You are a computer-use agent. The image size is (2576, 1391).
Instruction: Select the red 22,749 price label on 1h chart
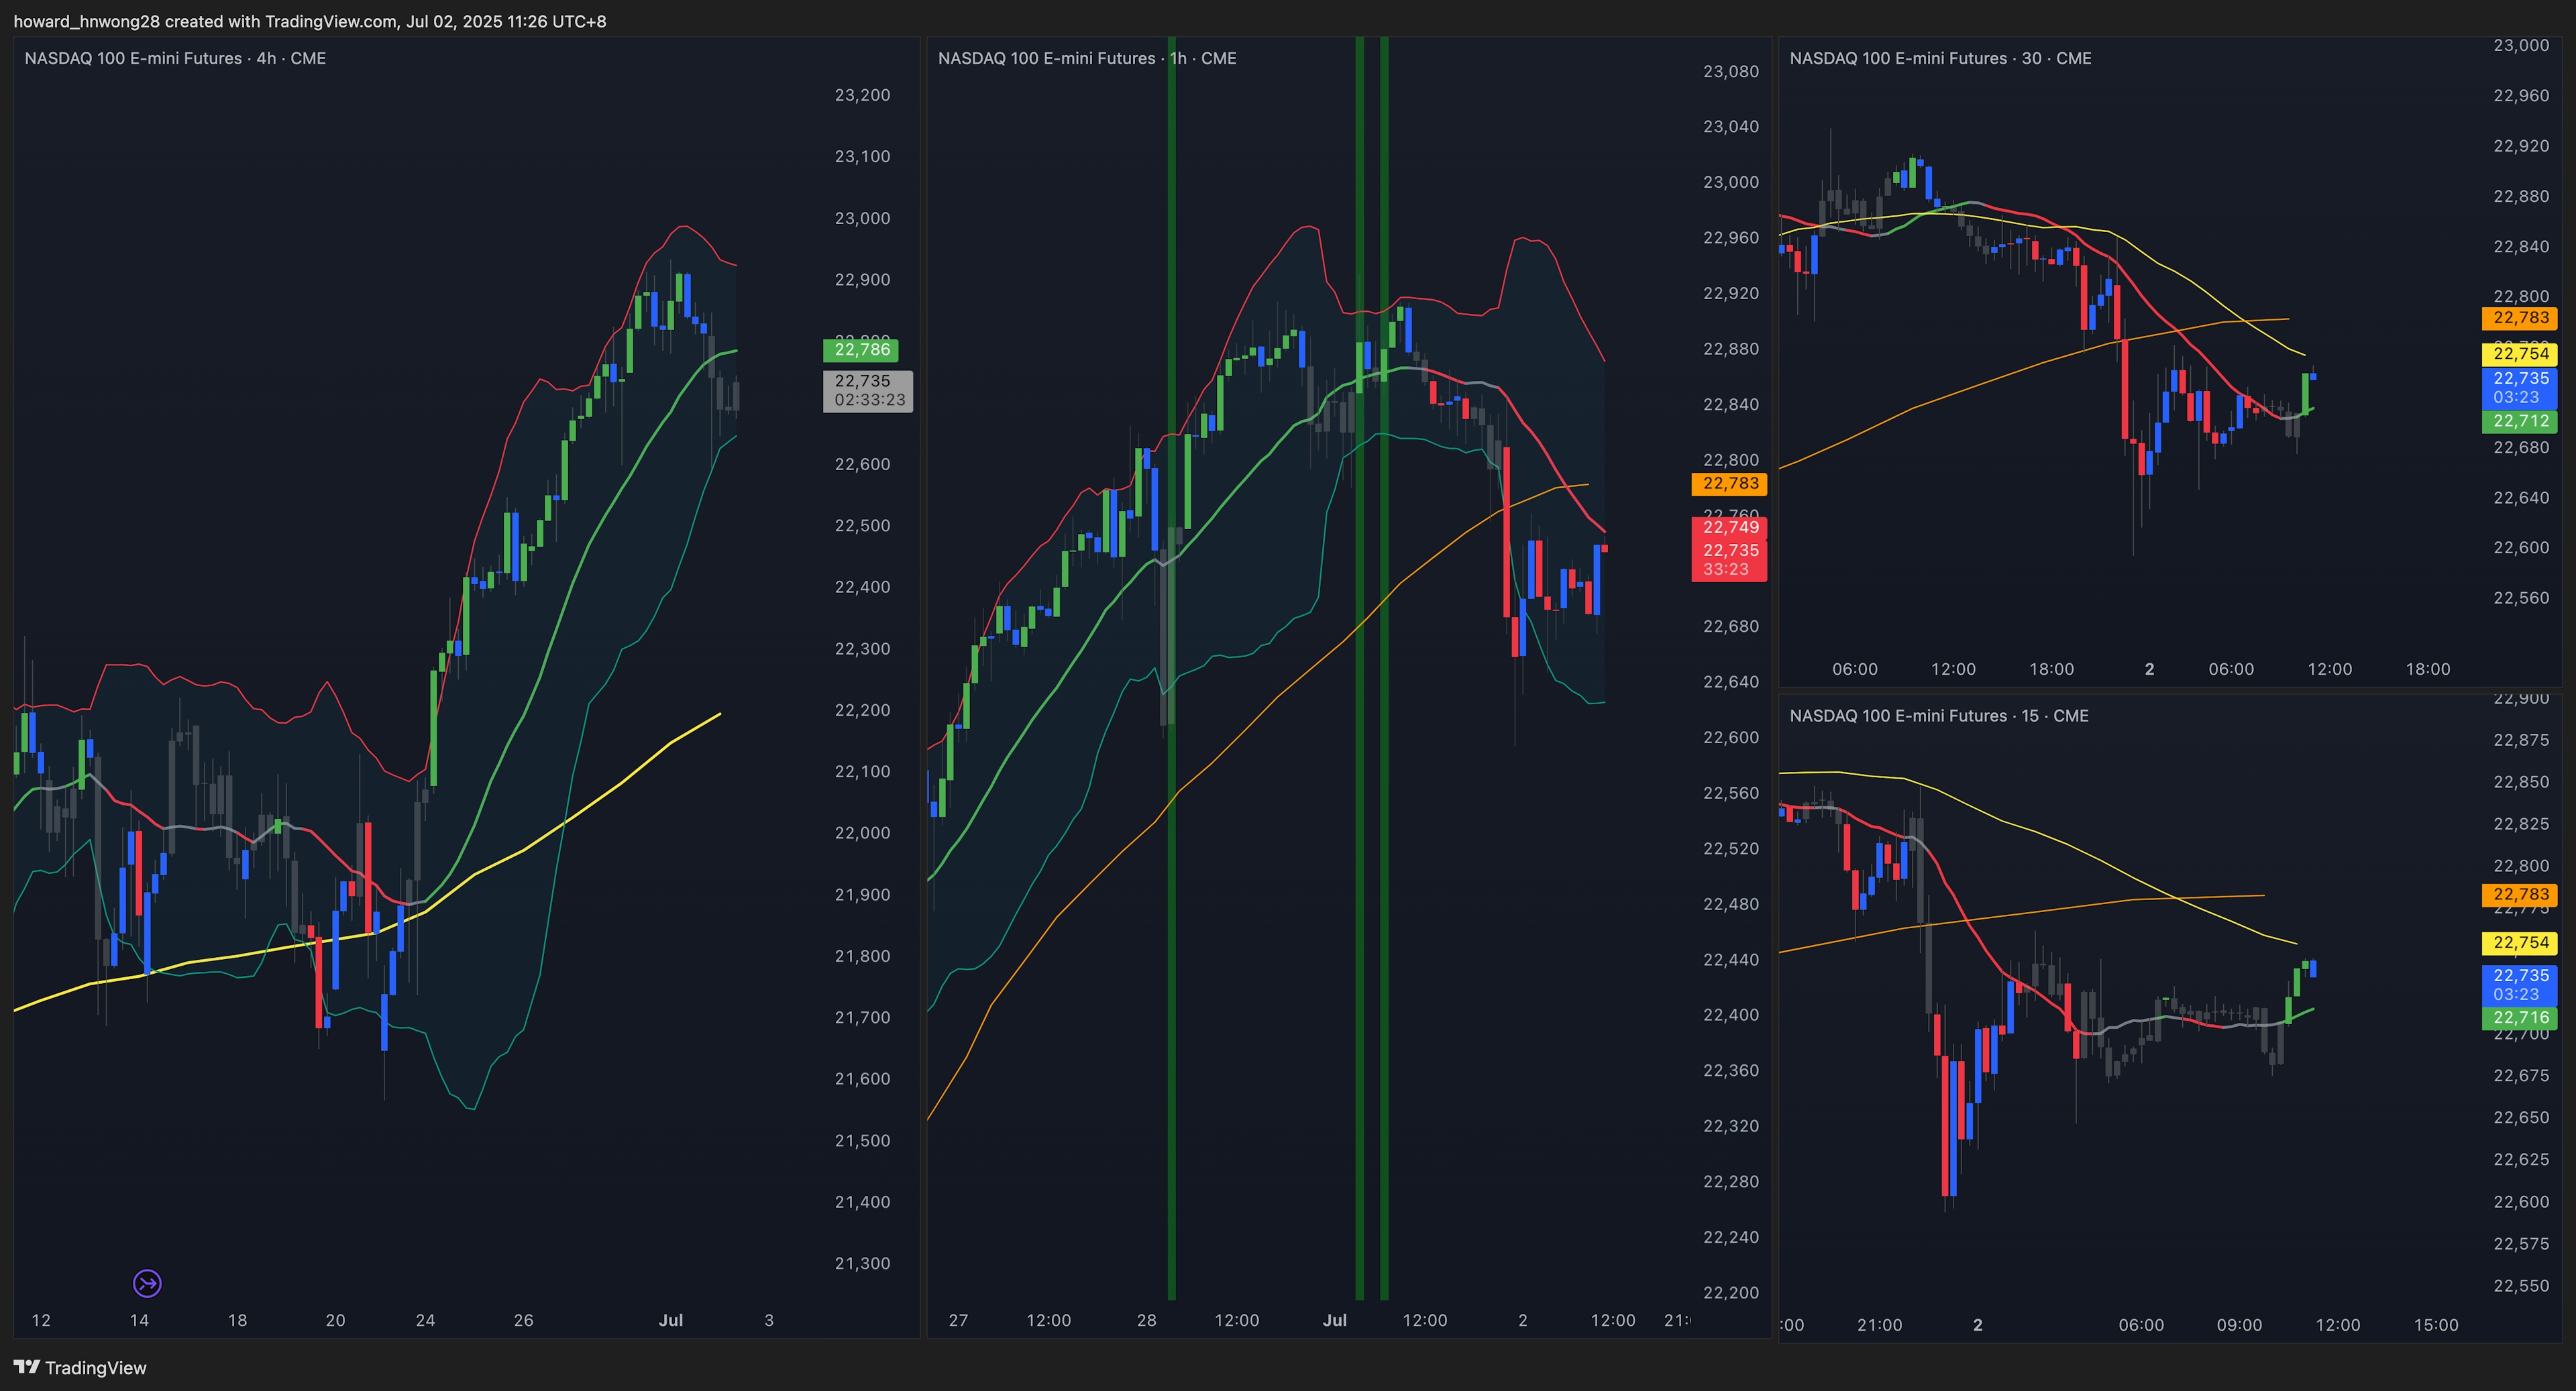click(1730, 528)
